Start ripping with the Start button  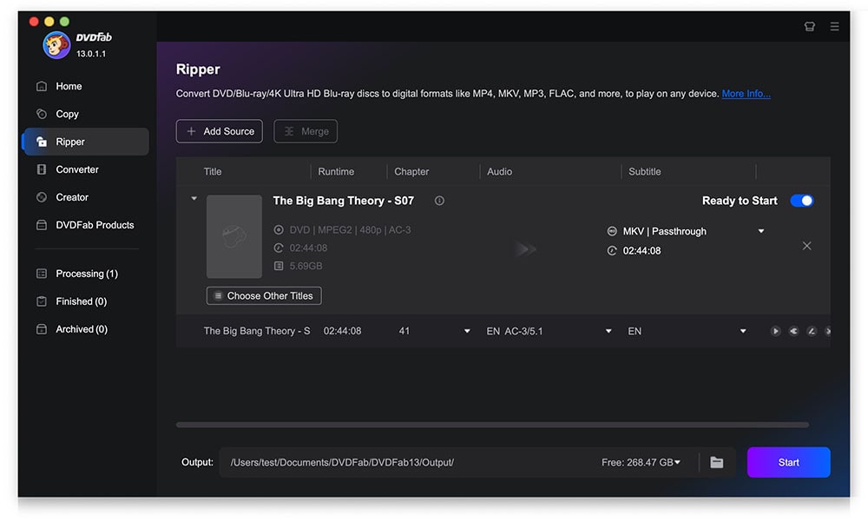[x=788, y=462]
